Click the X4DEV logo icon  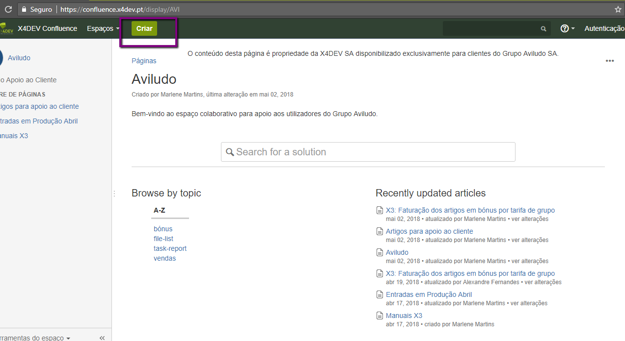(6, 28)
